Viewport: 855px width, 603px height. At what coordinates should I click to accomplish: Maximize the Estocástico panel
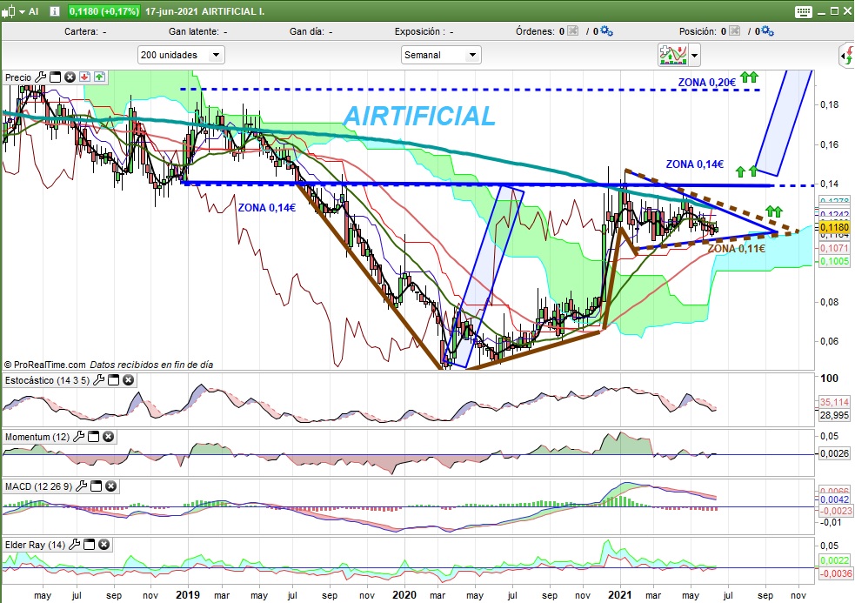113,380
